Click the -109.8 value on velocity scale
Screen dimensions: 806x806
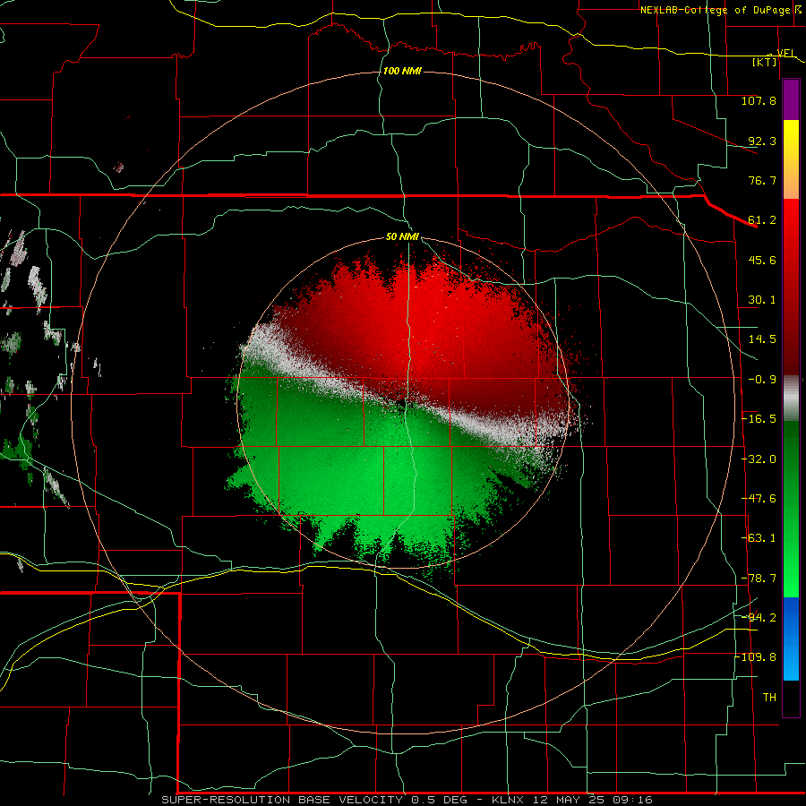pos(755,657)
